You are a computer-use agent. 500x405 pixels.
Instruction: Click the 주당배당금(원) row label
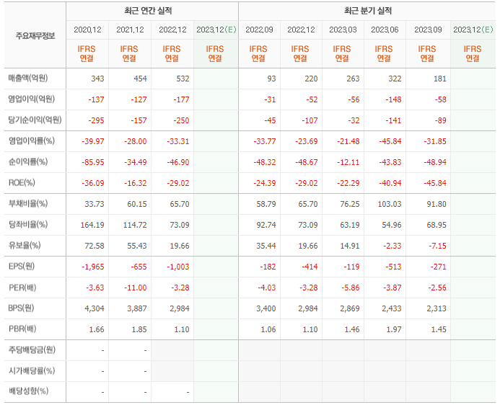coord(32,350)
